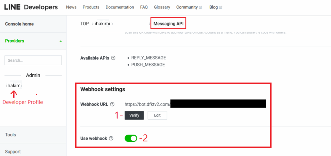Click the external link icon next to Community
Image resolution: width=331 pixels, height=156 pixels.
[200, 7]
